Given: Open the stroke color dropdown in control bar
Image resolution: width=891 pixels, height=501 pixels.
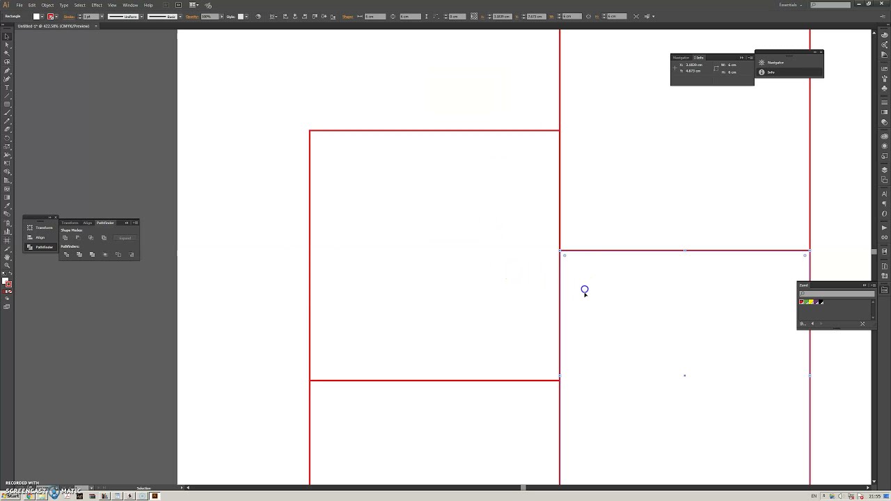Looking at the screenshot, I should pyautogui.click(x=56, y=16).
